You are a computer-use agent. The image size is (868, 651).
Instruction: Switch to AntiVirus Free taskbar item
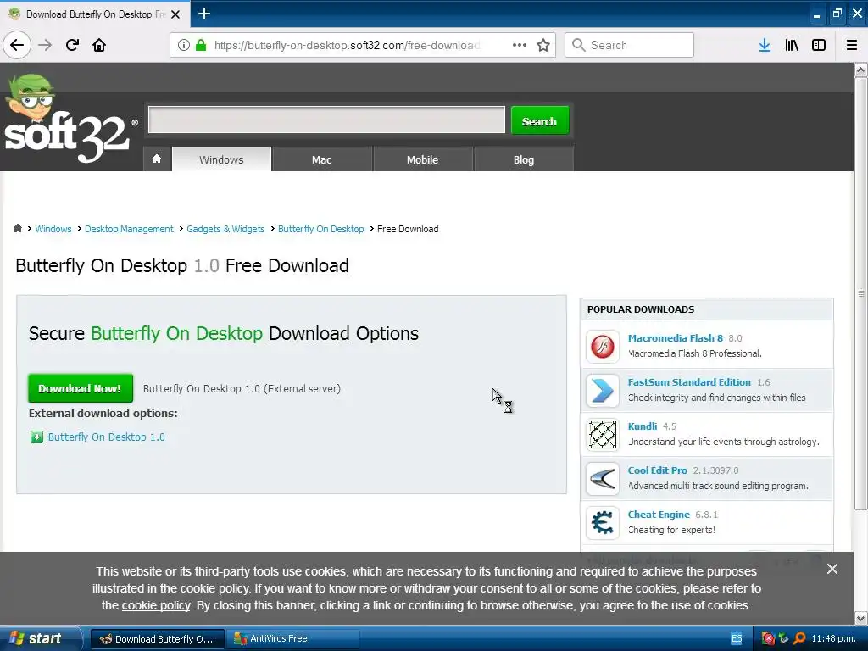coord(293,638)
